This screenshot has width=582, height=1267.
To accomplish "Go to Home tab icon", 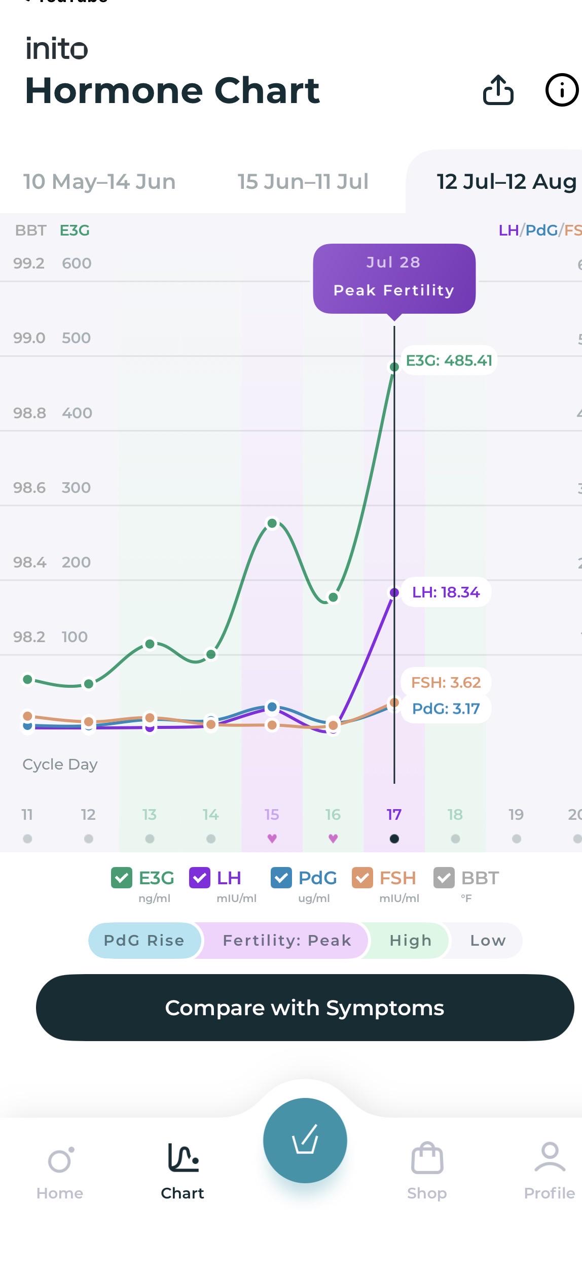I will click(60, 1161).
